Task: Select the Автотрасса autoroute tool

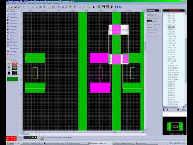Action: (12, 42)
